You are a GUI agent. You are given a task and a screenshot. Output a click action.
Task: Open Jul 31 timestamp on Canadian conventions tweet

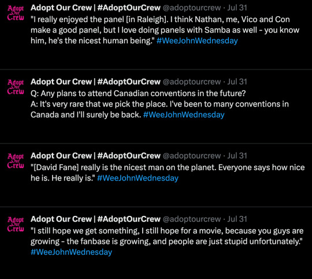[237, 82]
